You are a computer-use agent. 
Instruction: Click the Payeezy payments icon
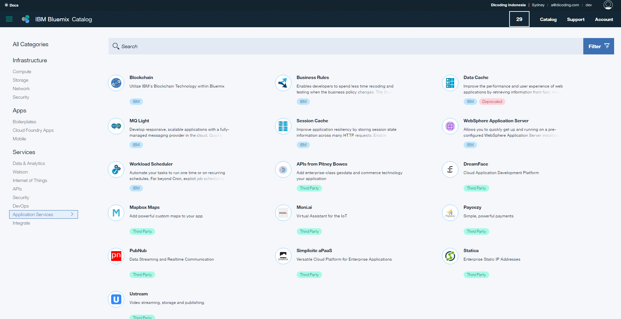[450, 213]
